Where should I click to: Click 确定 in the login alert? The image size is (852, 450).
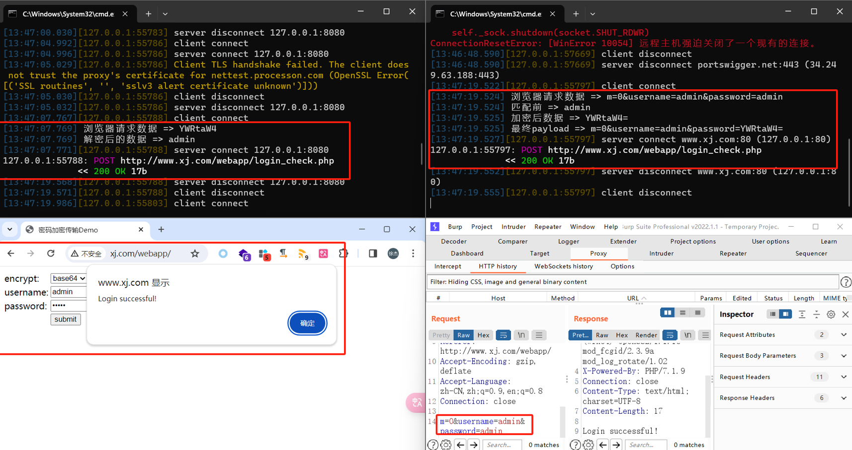point(307,323)
